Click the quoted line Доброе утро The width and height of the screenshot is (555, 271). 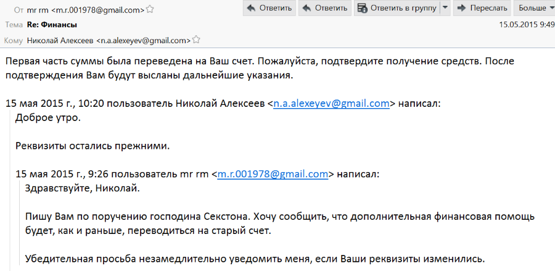click(x=48, y=118)
